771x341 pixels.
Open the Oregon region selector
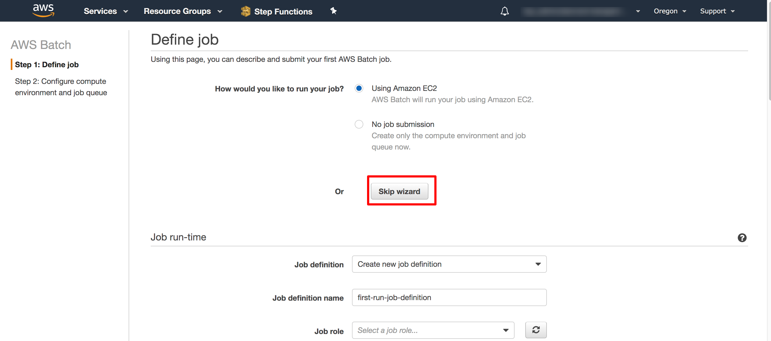click(670, 11)
